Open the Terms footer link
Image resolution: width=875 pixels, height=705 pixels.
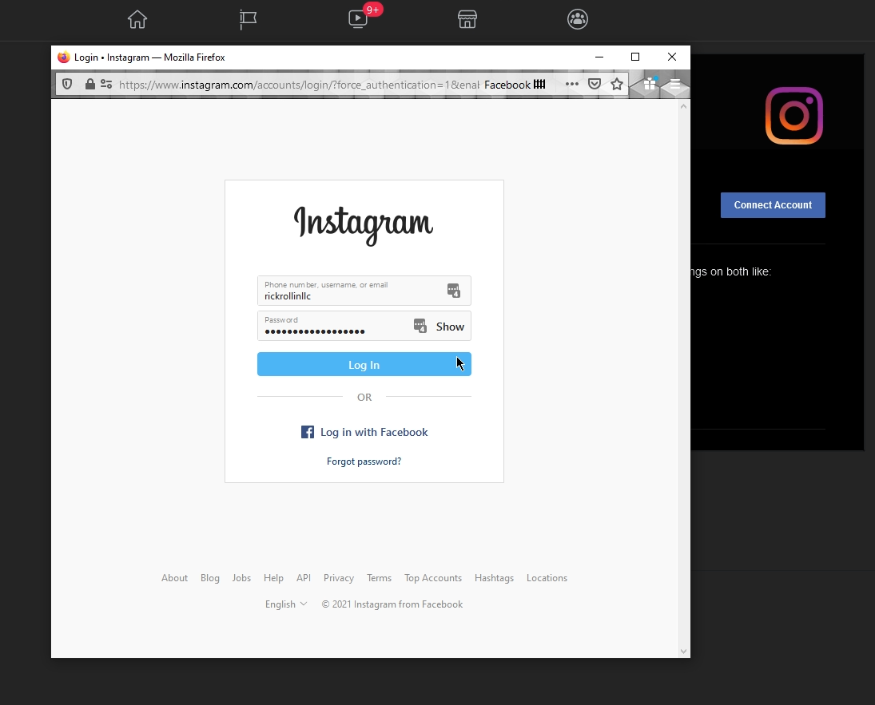click(x=379, y=578)
